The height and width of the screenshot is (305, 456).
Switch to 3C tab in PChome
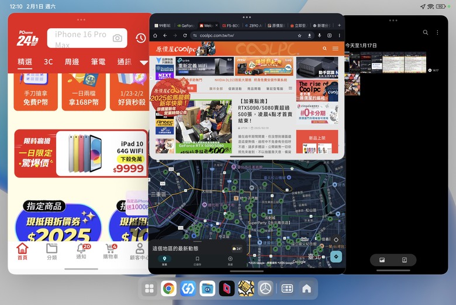pos(49,61)
